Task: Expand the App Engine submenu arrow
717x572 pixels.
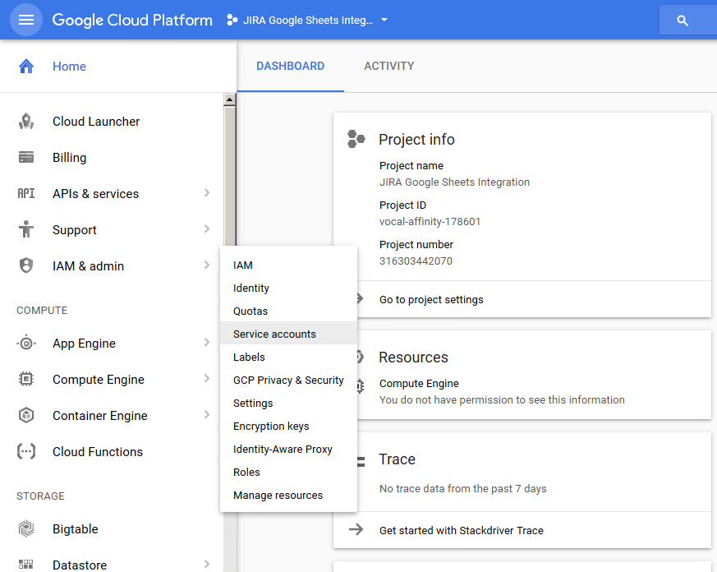Action: tap(206, 344)
